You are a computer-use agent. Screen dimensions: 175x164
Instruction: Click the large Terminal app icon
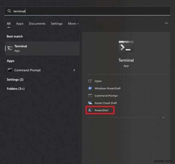[x=126, y=46]
